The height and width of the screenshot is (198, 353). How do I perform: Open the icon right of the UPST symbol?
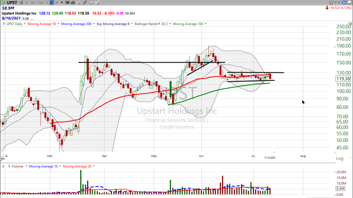21,3
